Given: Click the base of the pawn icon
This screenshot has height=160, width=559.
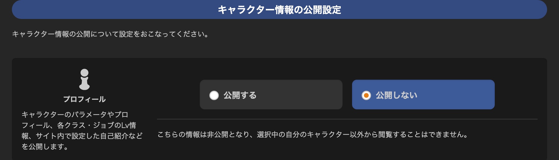Looking at the screenshot, I should tap(84, 87).
